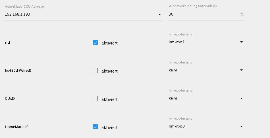Click the 192.168.1.193 address value
This screenshot has width=270, height=138.
(18, 14)
